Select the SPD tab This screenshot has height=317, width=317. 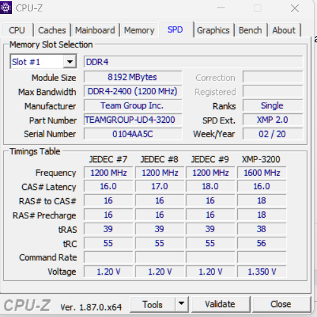[x=175, y=30]
